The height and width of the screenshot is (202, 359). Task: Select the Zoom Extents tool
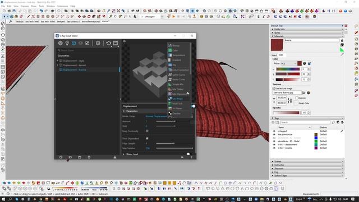(118, 11)
